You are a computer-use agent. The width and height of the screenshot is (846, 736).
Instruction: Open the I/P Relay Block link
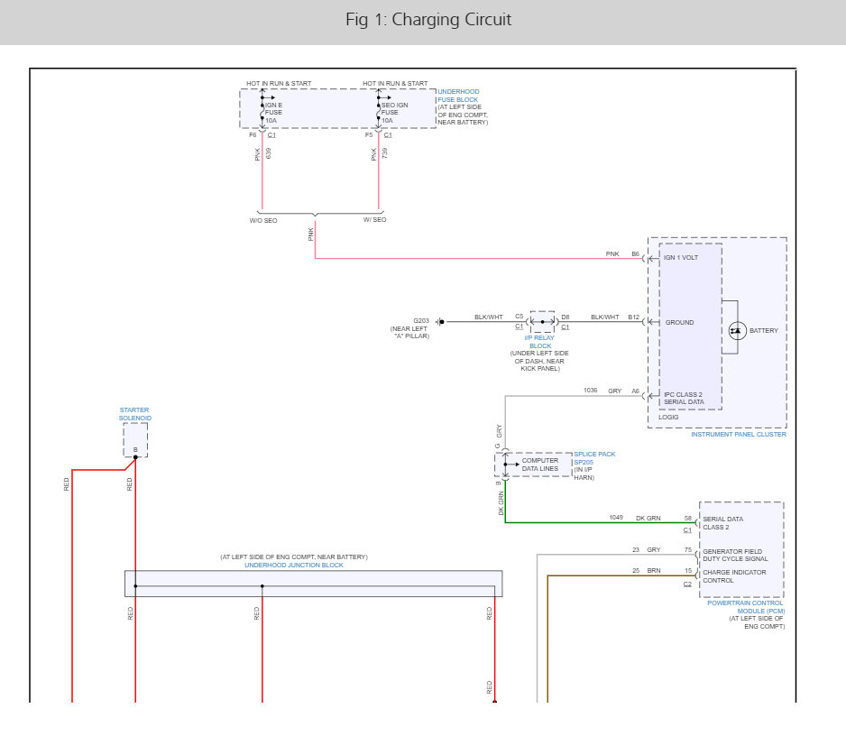point(539,342)
